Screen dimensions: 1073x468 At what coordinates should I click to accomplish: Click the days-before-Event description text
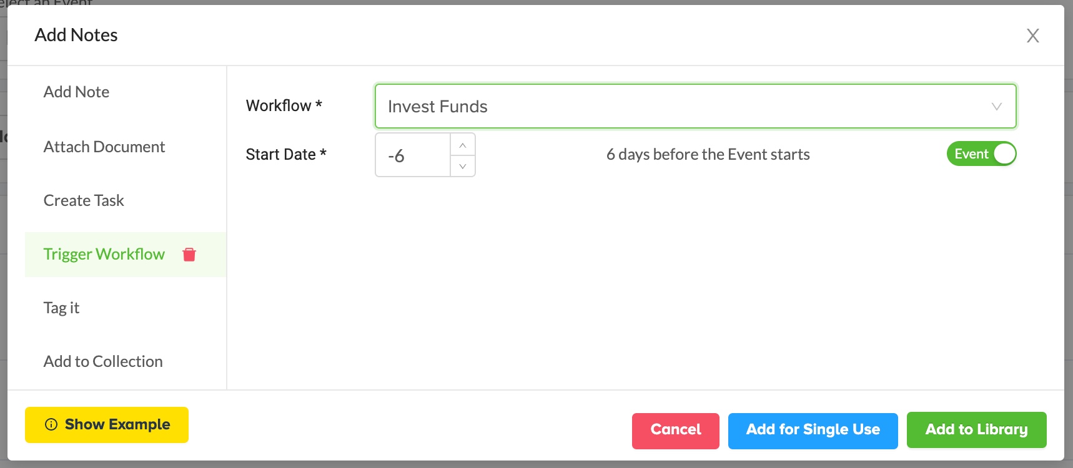pyautogui.click(x=708, y=155)
